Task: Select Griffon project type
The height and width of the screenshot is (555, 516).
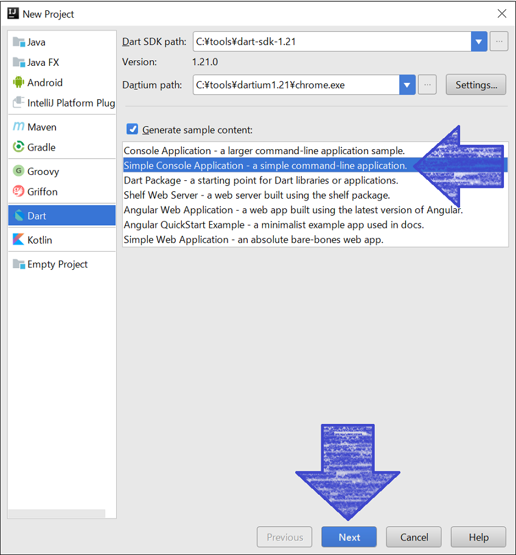Action: point(62,191)
